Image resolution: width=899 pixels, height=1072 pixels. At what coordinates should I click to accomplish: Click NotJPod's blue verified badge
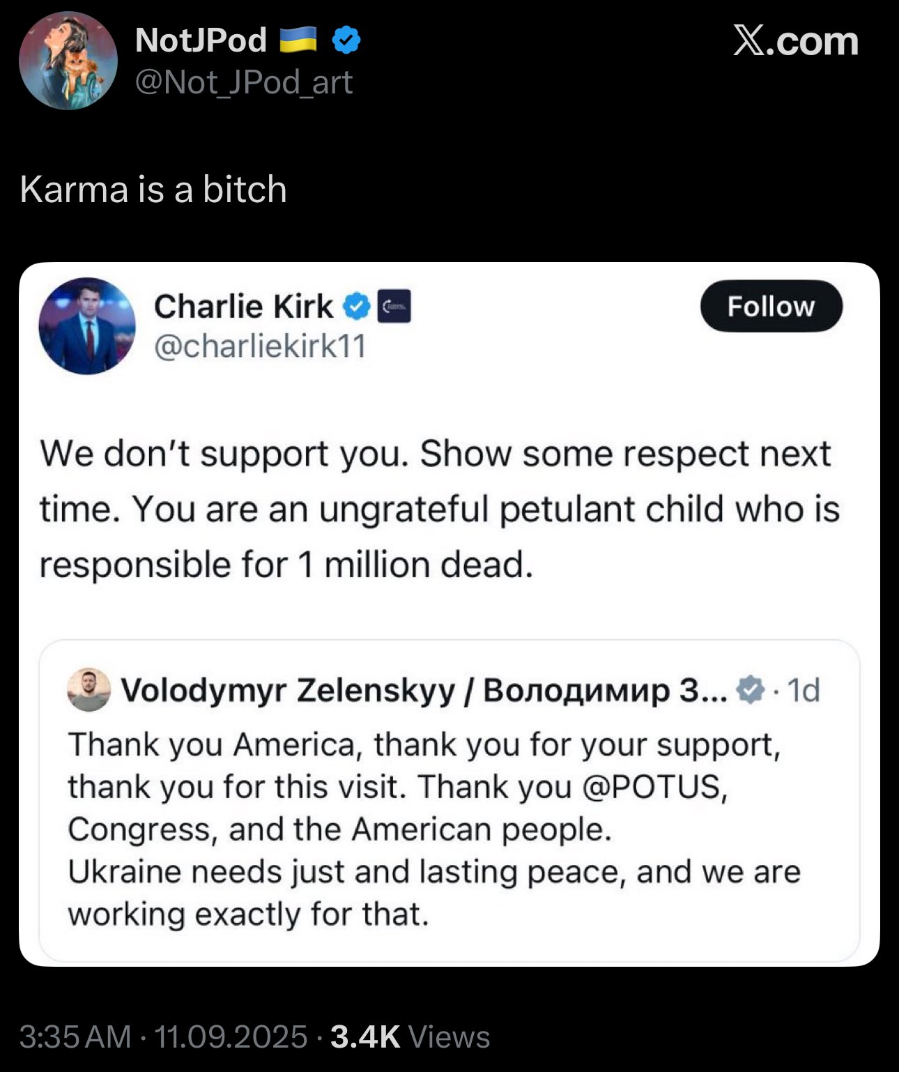click(346, 40)
